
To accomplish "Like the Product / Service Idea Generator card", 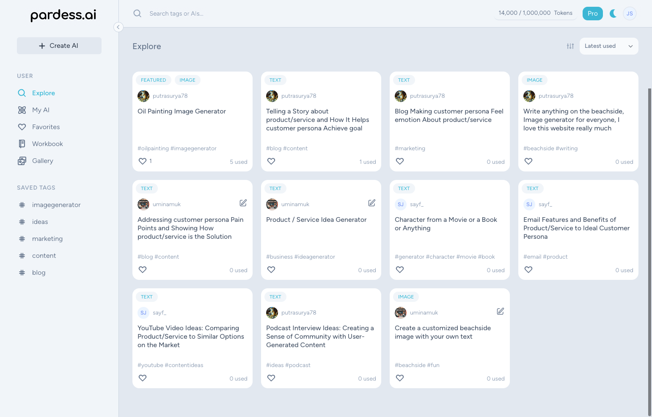I will [x=271, y=270].
